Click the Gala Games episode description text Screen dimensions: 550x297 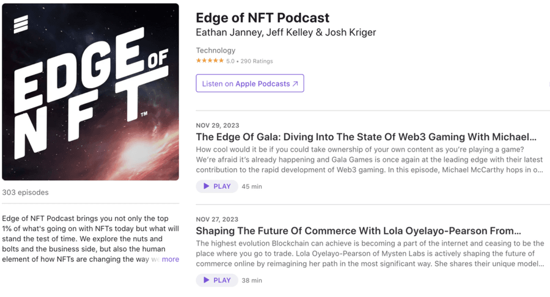[370, 160]
